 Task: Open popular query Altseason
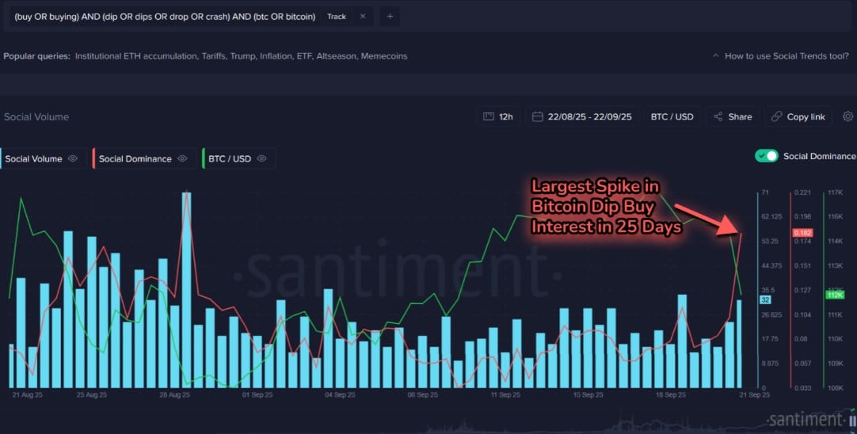pyautogui.click(x=336, y=55)
